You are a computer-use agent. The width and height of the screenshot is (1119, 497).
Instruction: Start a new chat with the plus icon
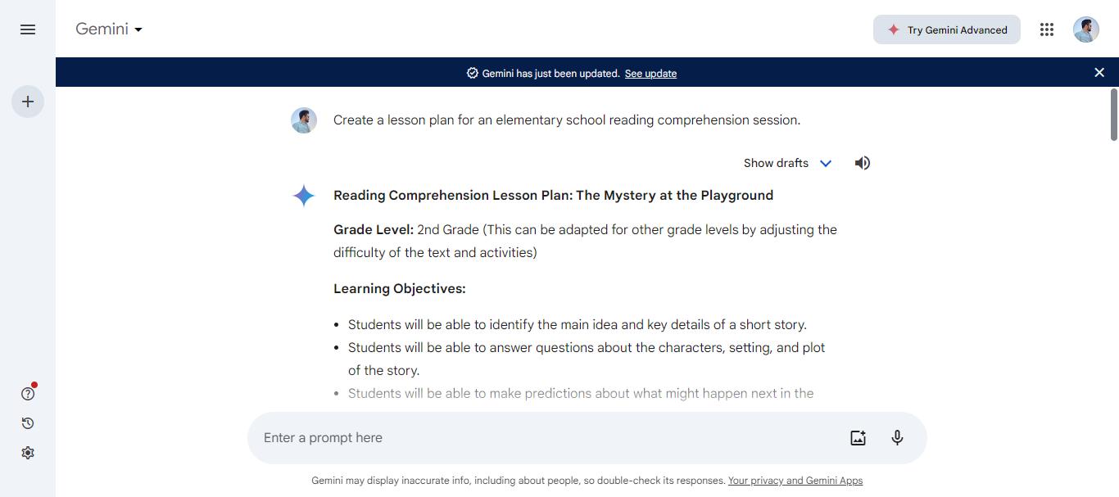click(27, 101)
